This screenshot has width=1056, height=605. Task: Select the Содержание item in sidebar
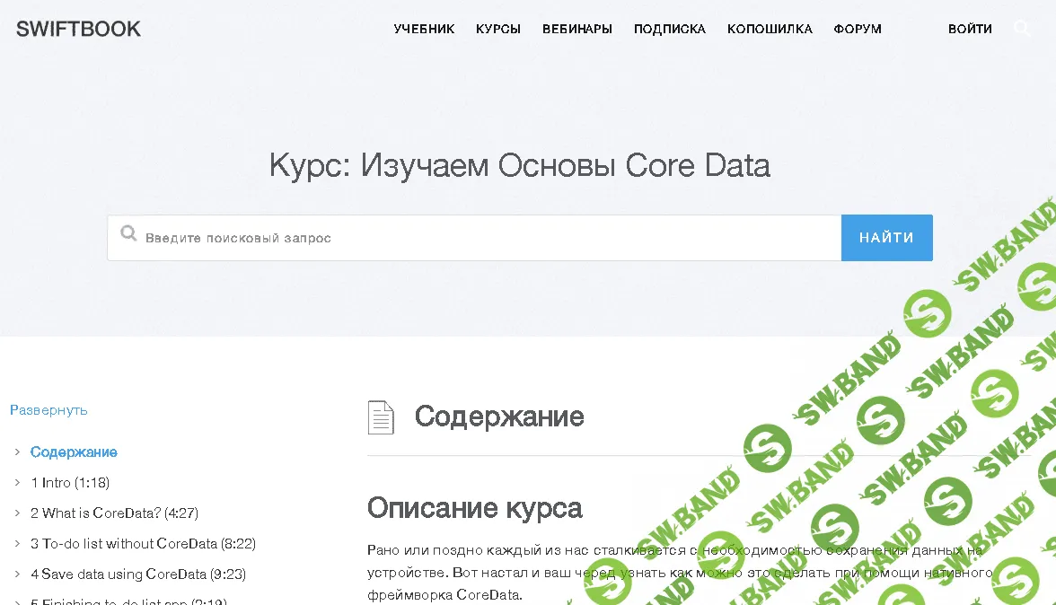tap(75, 452)
